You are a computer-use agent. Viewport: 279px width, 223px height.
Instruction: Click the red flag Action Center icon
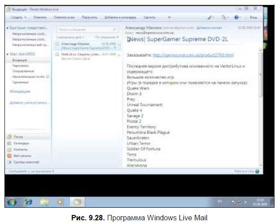(234, 202)
